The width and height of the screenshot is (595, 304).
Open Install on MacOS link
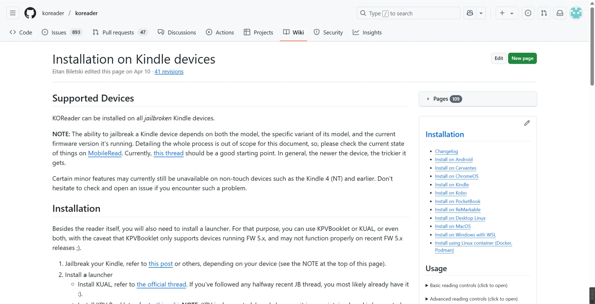click(453, 226)
